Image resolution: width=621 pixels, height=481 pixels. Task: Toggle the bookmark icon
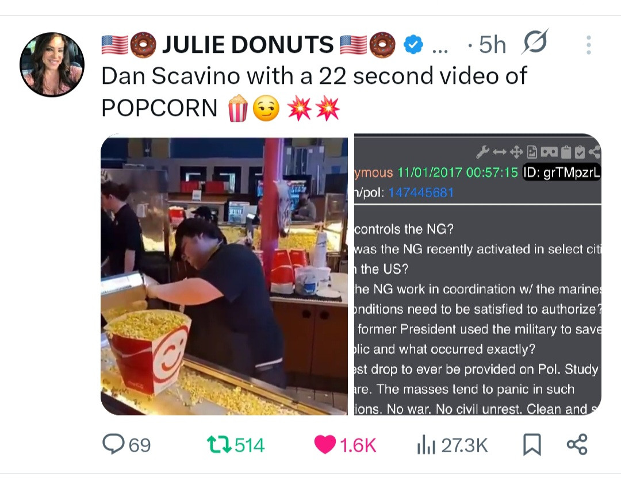532,445
